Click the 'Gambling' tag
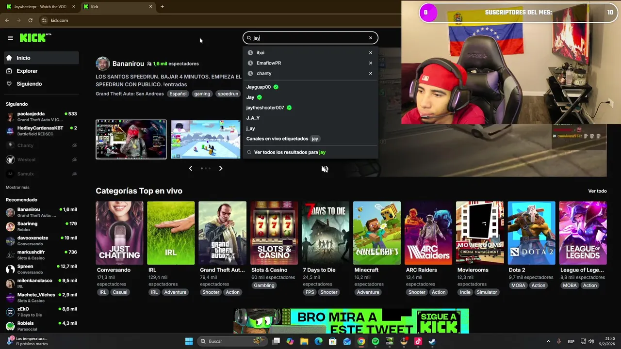Image resolution: width=621 pixels, height=349 pixels. [264, 286]
